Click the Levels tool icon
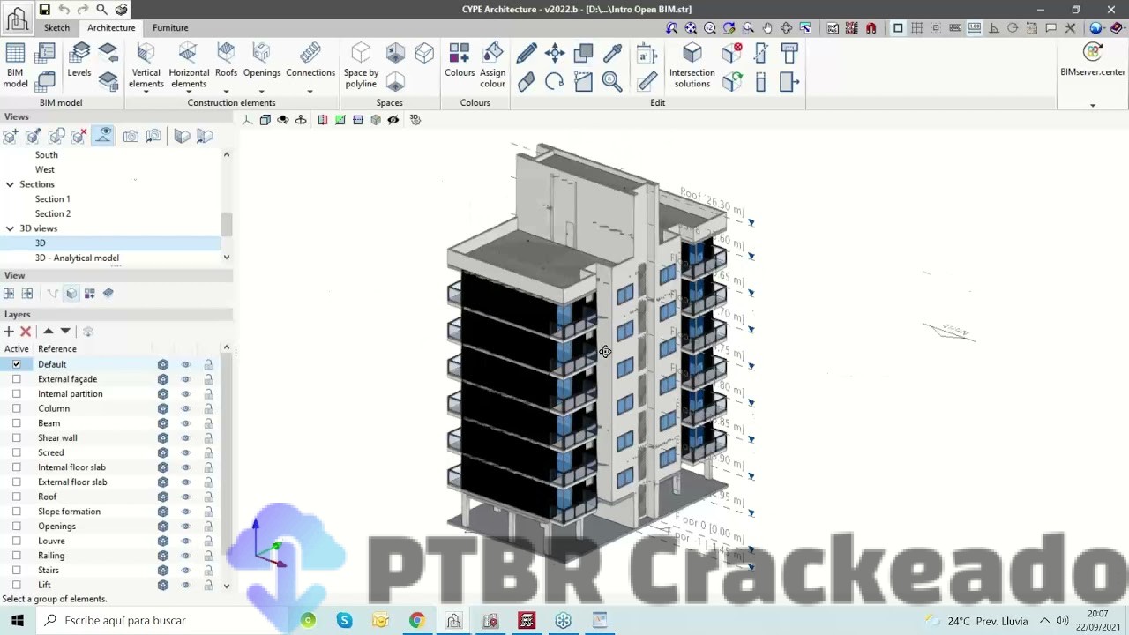The image size is (1129, 635). pyautogui.click(x=79, y=61)
